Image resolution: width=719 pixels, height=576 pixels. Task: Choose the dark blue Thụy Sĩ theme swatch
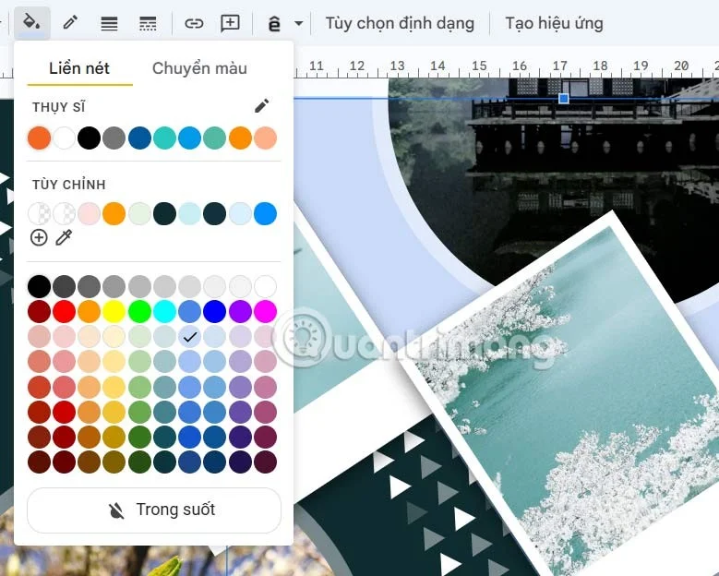pos(140,138)
